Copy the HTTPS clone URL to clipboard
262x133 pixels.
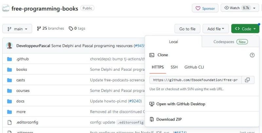point(248,80)
